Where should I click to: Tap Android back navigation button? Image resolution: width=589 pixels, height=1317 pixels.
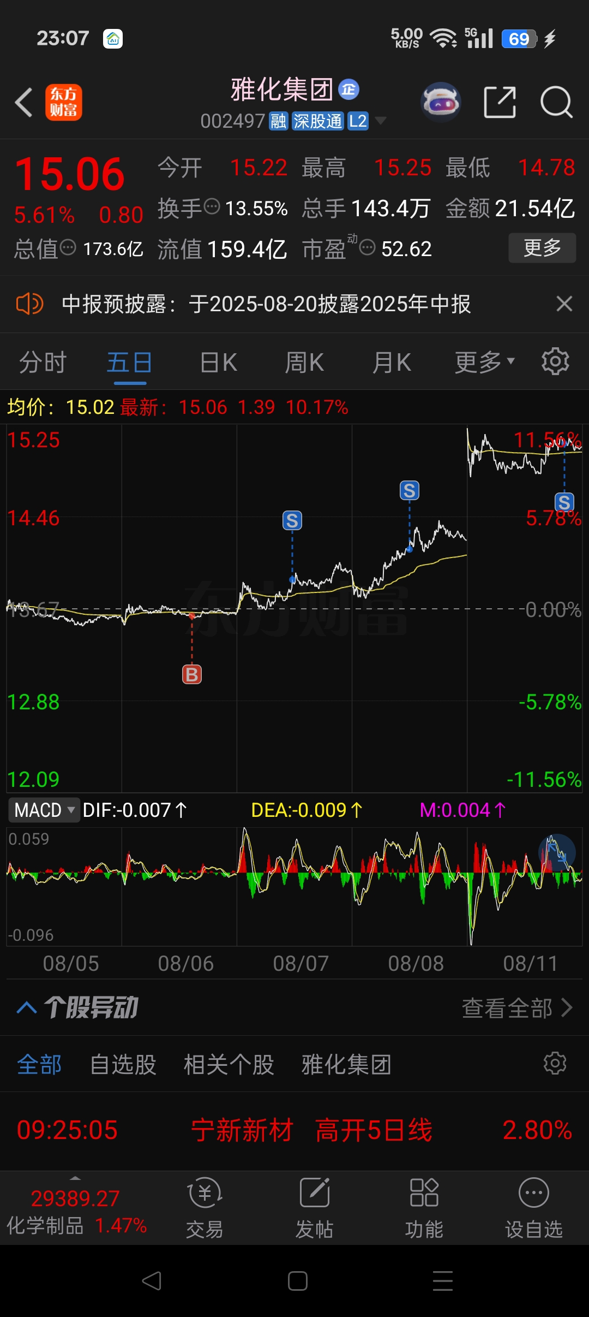click(x=152, y=1281)
